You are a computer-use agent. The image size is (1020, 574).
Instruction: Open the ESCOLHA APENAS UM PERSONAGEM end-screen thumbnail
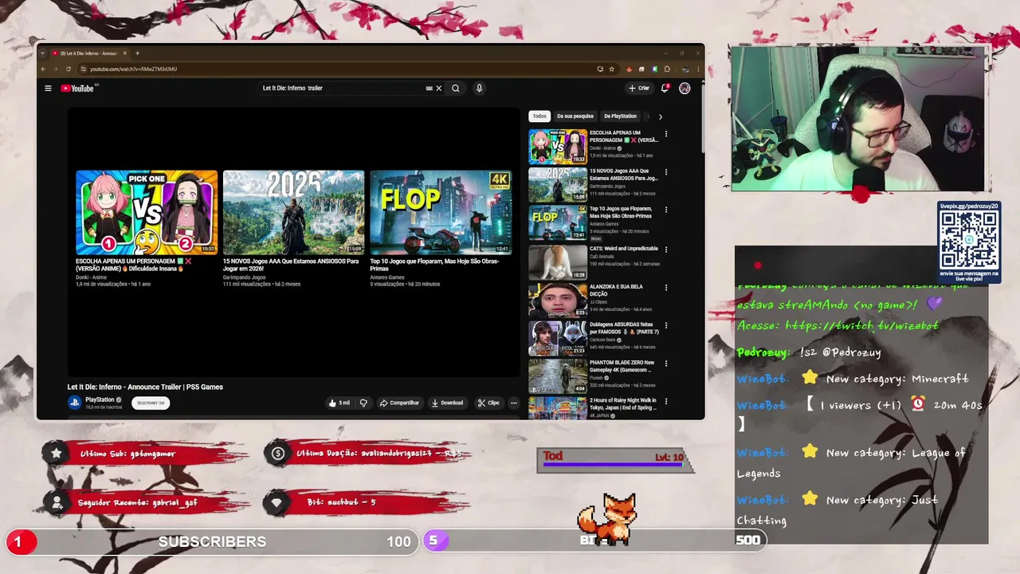[x=147, y=212]
